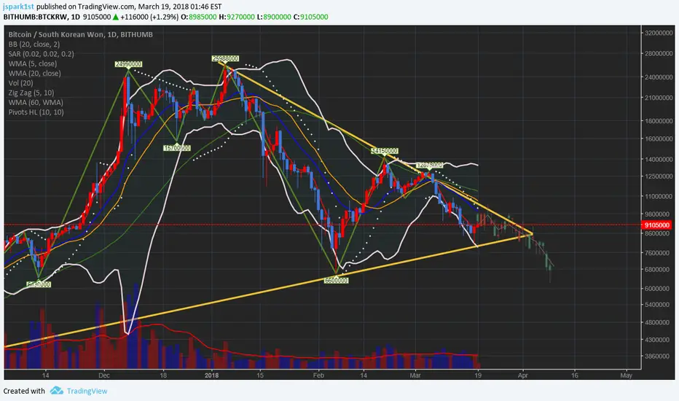Image resolution: width=679 pixels, height=401 pixels.
Task: Click the 6000000 price axis value
Action: [x=658, y=288]
